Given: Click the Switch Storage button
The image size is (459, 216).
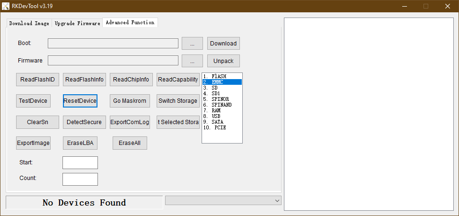Looking at the screenshot, I should pyautogui.click(x=178, y=101).
